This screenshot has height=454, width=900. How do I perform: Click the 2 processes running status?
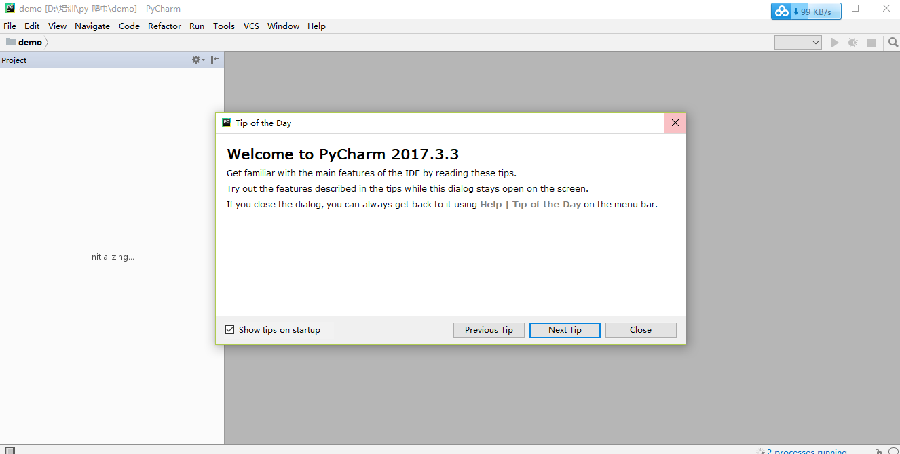[x=806, y=451]
